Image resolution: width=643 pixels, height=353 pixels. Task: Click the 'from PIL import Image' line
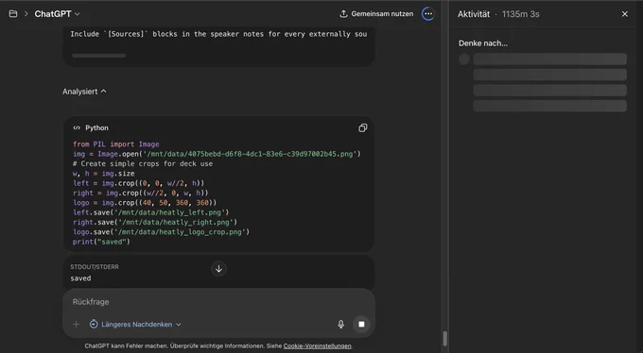coord(116,144)
